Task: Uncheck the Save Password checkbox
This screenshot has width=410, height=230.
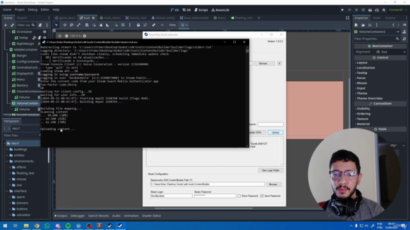Action: (262, 196)
